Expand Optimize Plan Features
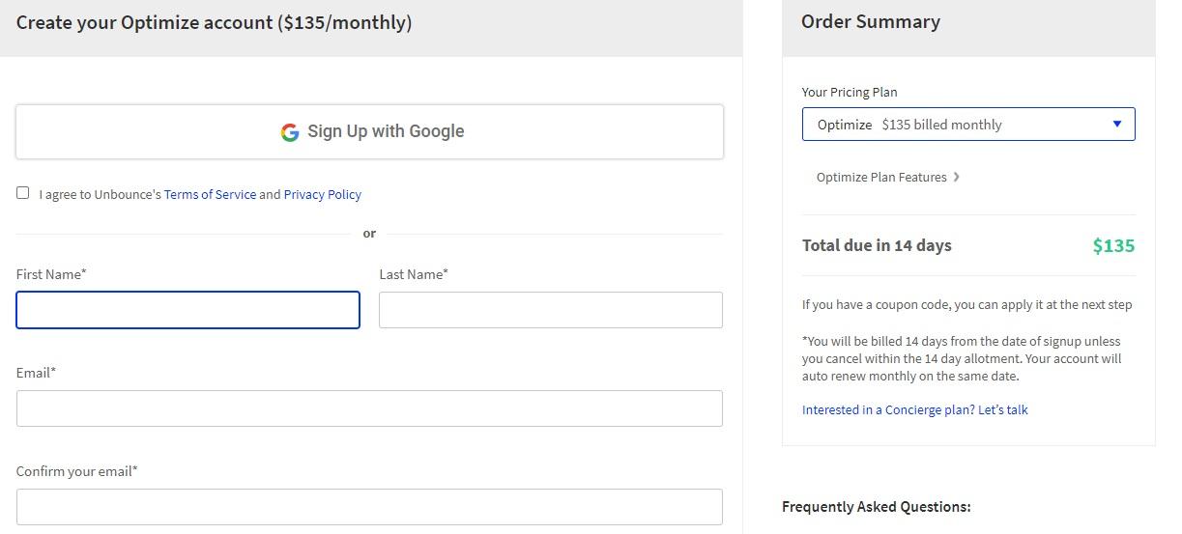Image resolution: width=1182 pixels, height=534 pixels. (x=881, y=178)
